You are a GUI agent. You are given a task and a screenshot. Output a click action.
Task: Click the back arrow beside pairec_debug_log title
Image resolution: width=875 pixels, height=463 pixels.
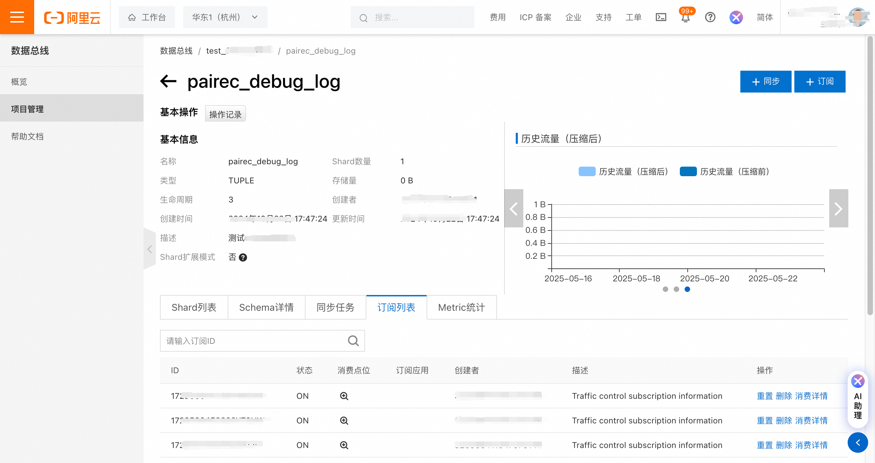(168, 81)
